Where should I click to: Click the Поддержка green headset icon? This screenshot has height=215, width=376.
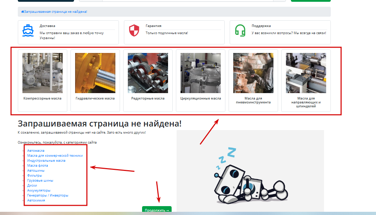(240, 31)
